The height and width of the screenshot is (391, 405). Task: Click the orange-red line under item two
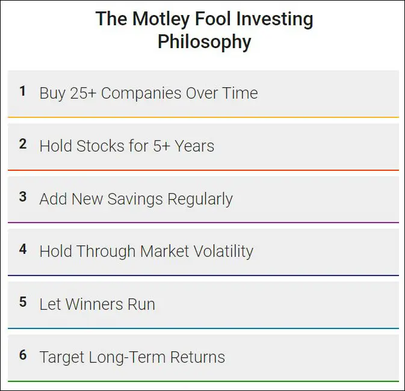pos(203,170)
